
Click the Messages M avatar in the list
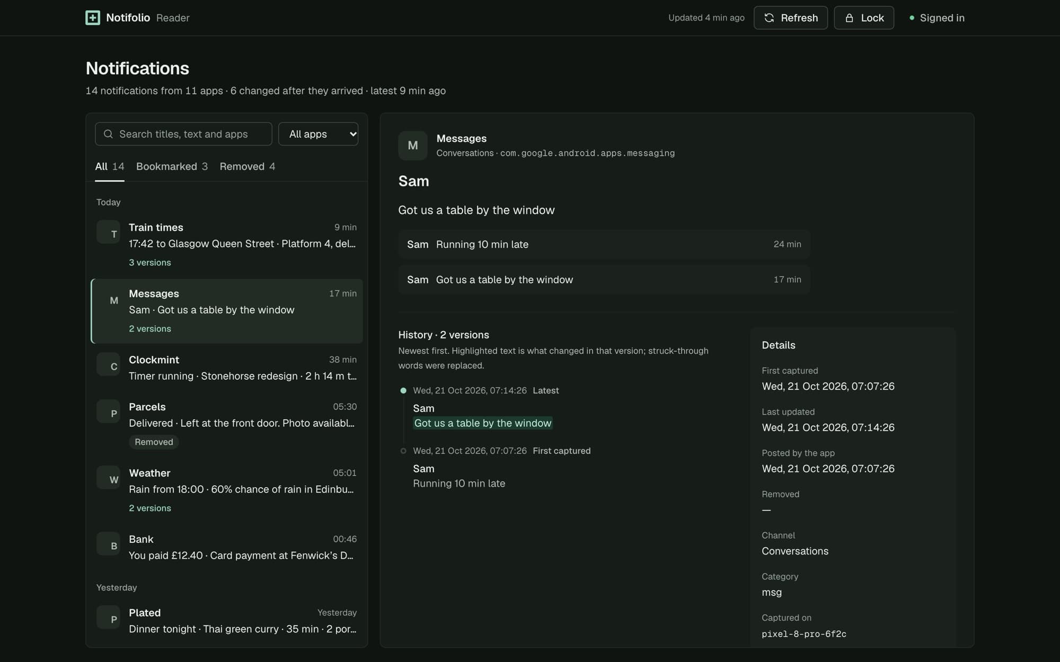tap(108, 299)
